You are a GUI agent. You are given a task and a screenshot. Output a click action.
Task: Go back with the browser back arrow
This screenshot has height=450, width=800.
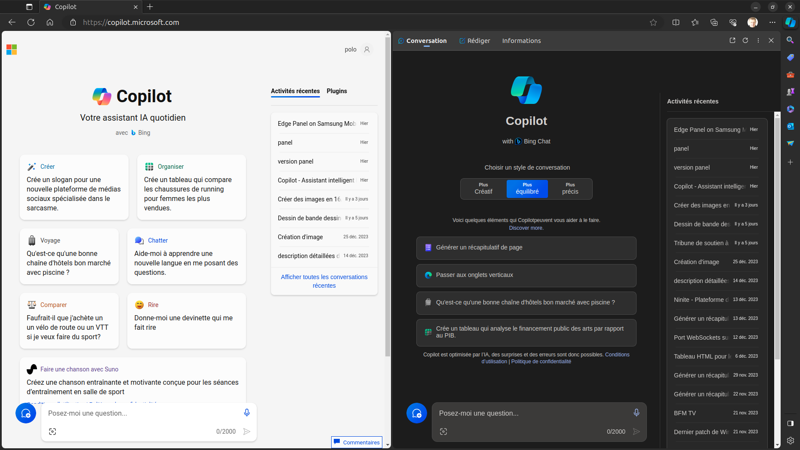pyautogui.click(x=12, y=22)
